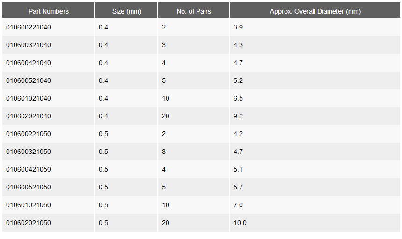
Task: Select part number 010601021040
Action: tap(29, 98)
